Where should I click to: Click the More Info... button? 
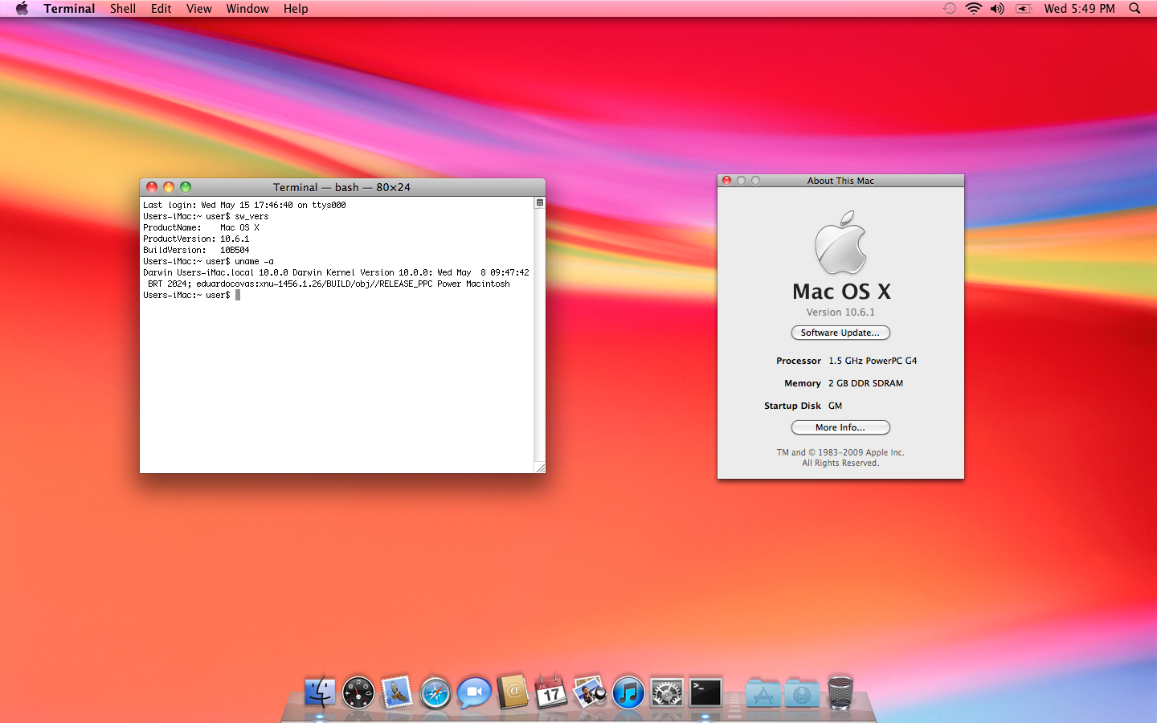point(840,427)
